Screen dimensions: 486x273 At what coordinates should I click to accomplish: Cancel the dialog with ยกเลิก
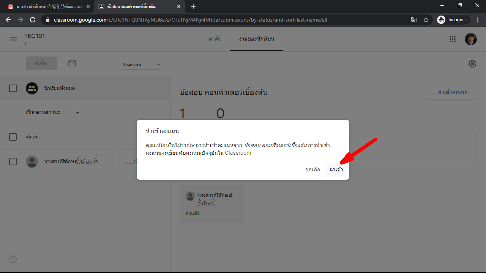coord(312,169)
